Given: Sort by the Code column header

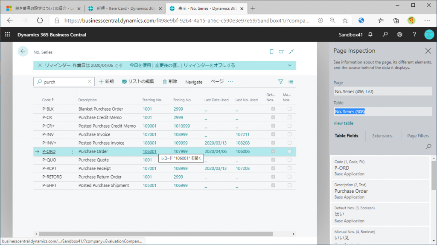Looking at the screenshot, I should click(48, 100).
